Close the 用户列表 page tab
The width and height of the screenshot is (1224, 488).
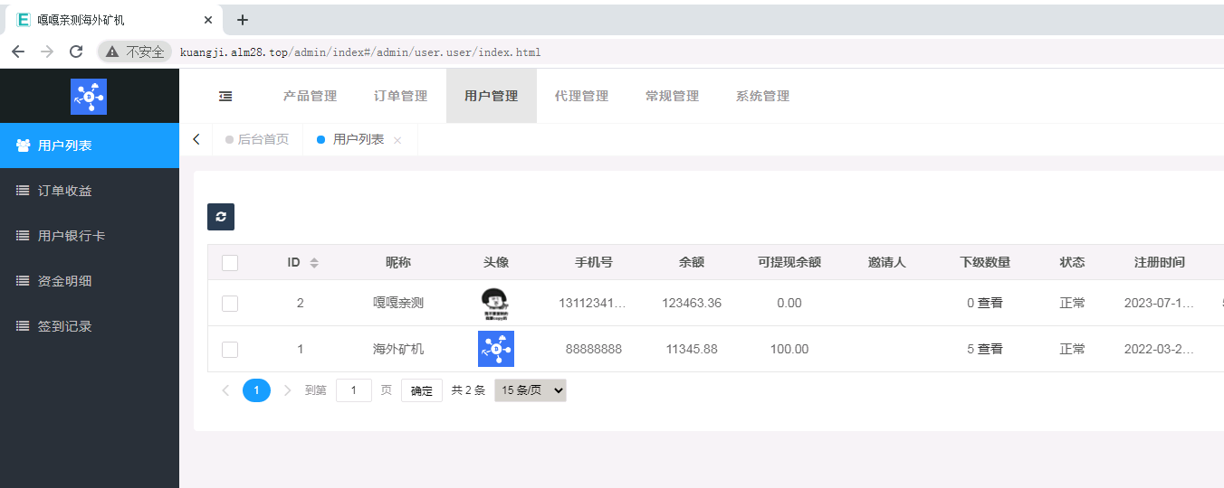tap(397, 140)
